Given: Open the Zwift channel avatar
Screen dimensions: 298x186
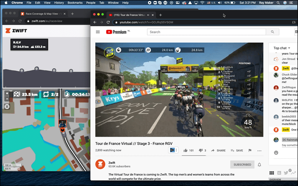Looking at the screenshot, I should point(100,164).
